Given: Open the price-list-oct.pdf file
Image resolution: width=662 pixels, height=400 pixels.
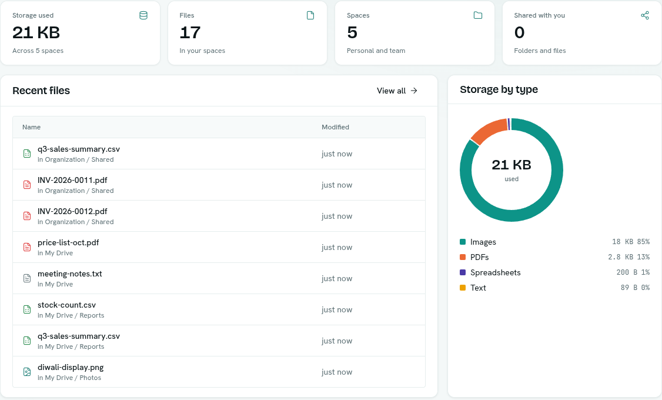Looking at the screenshot, I should (x=68, y=243).
